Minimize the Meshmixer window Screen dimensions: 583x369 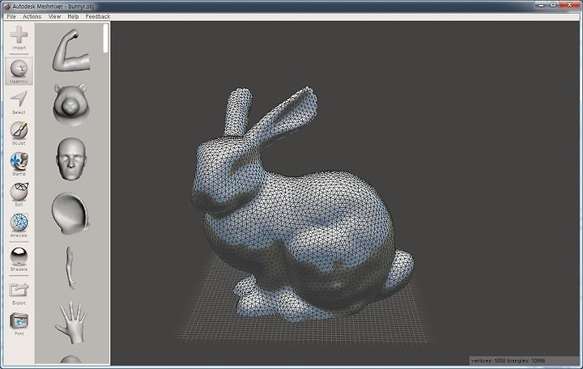(x=541, y=5)
